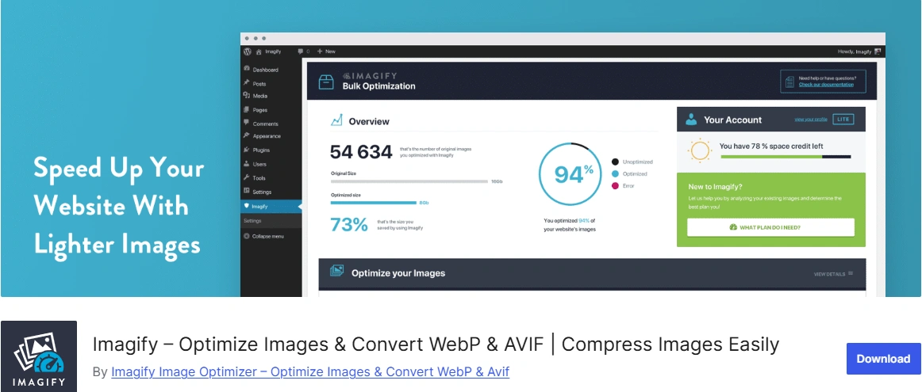Expand VIEW DETAILS in Optimize your Images
The image size is (922, 392).
click(833, 274)
